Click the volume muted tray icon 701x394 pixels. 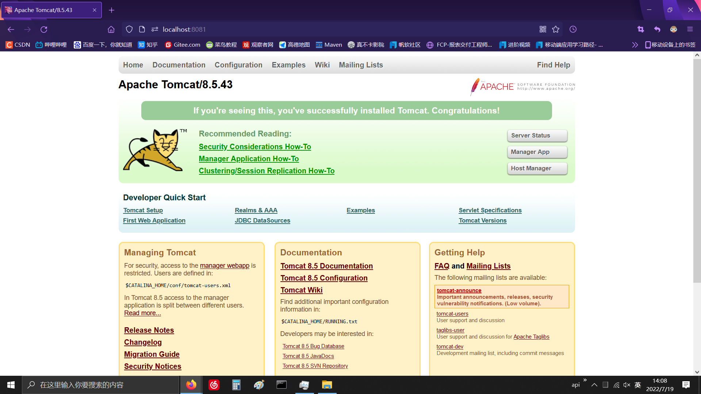click(627, 385)
